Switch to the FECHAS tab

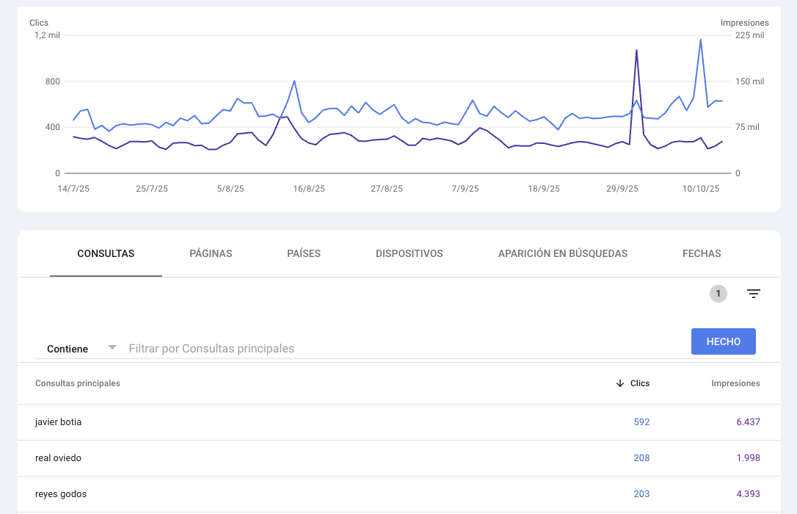coord(701,253)
